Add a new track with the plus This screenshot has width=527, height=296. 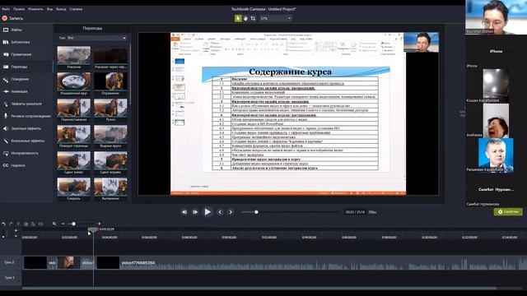[16, 230]
